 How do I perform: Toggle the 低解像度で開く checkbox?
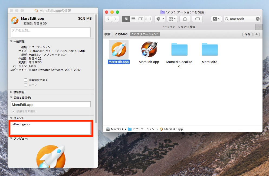[x=26, y=80]
